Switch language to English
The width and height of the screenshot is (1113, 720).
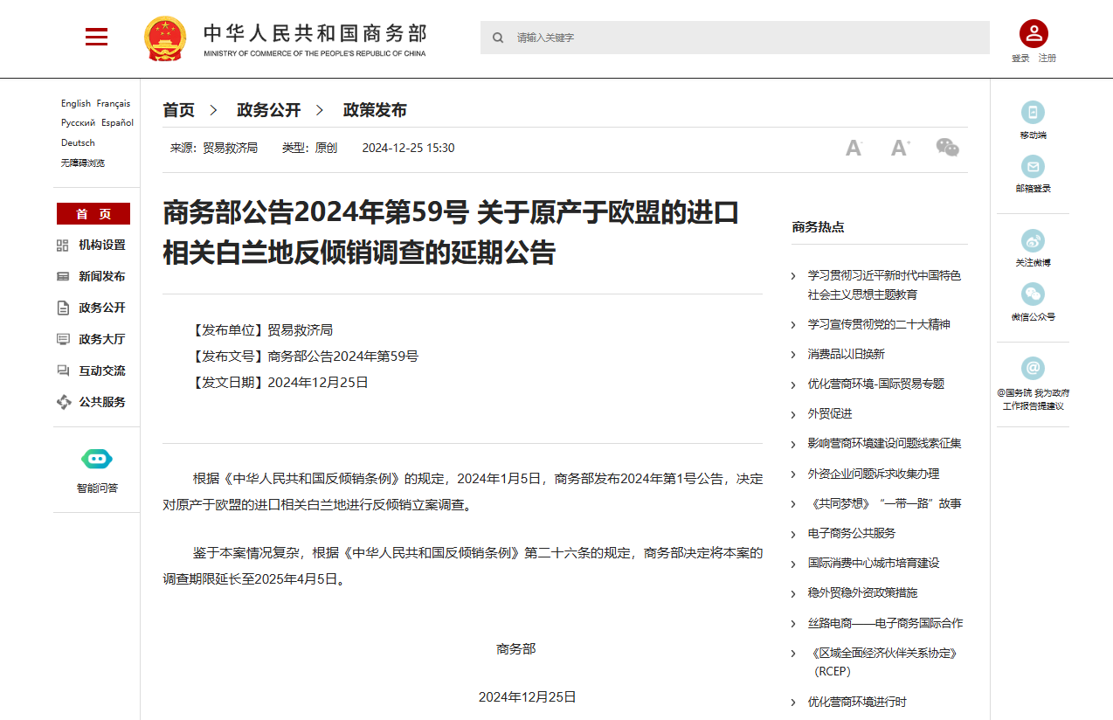click(x=76, y=103)
